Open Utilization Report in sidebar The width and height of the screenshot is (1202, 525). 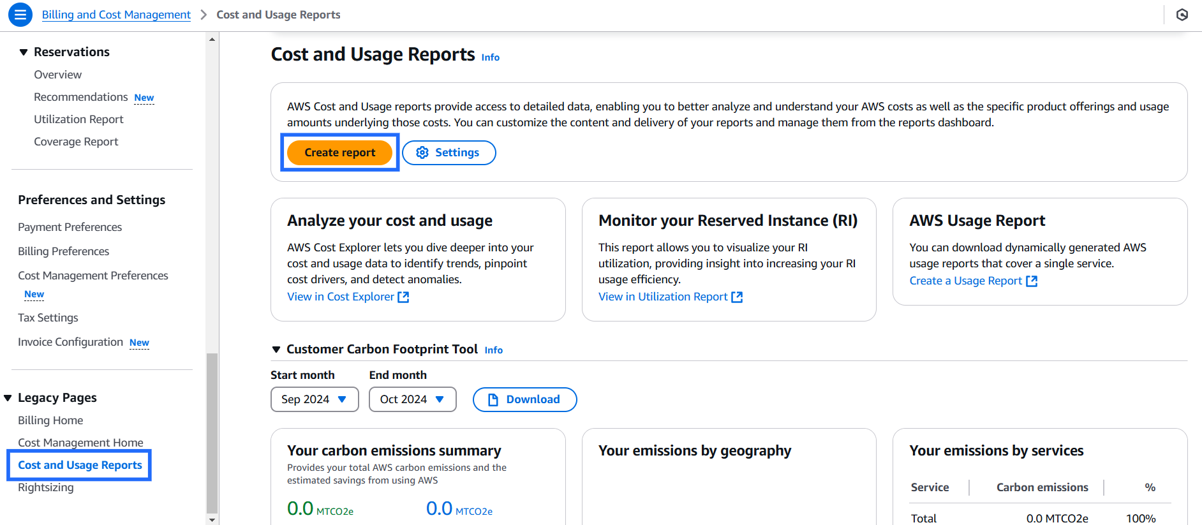pos(78,119)
